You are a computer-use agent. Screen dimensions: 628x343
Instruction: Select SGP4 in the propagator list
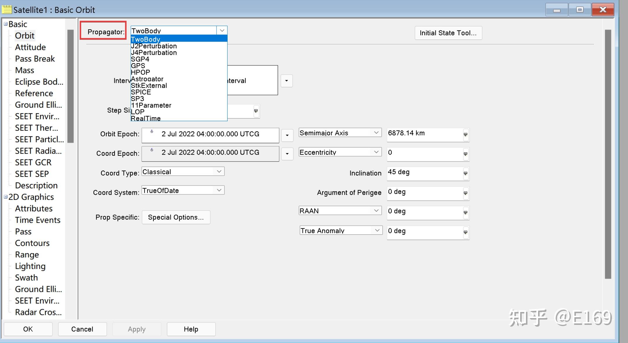(x=140, y=59)
